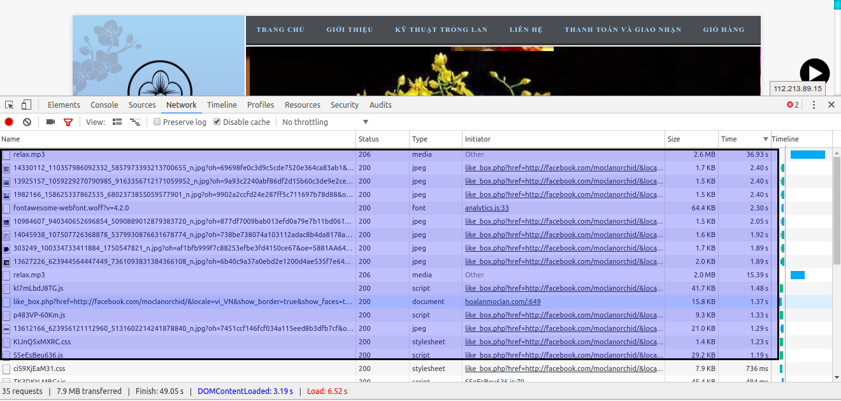Open the hoalanmoclan.com/:649 initiator link
The width and height of the screenshot is (841, 401).
click(x=503, y=302)
